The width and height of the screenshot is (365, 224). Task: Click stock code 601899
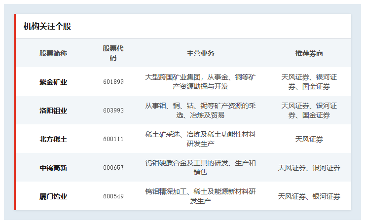(x=113, y=82)
